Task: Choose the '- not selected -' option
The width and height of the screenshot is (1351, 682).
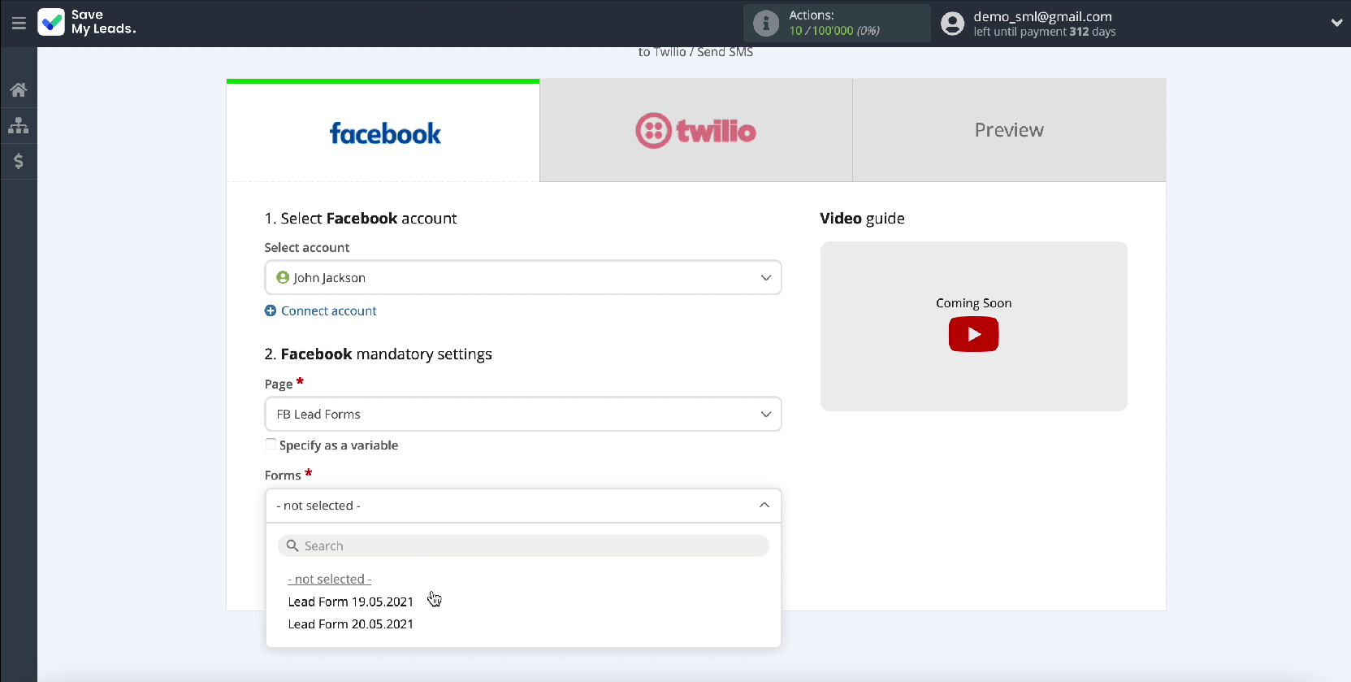Action: 329,579
